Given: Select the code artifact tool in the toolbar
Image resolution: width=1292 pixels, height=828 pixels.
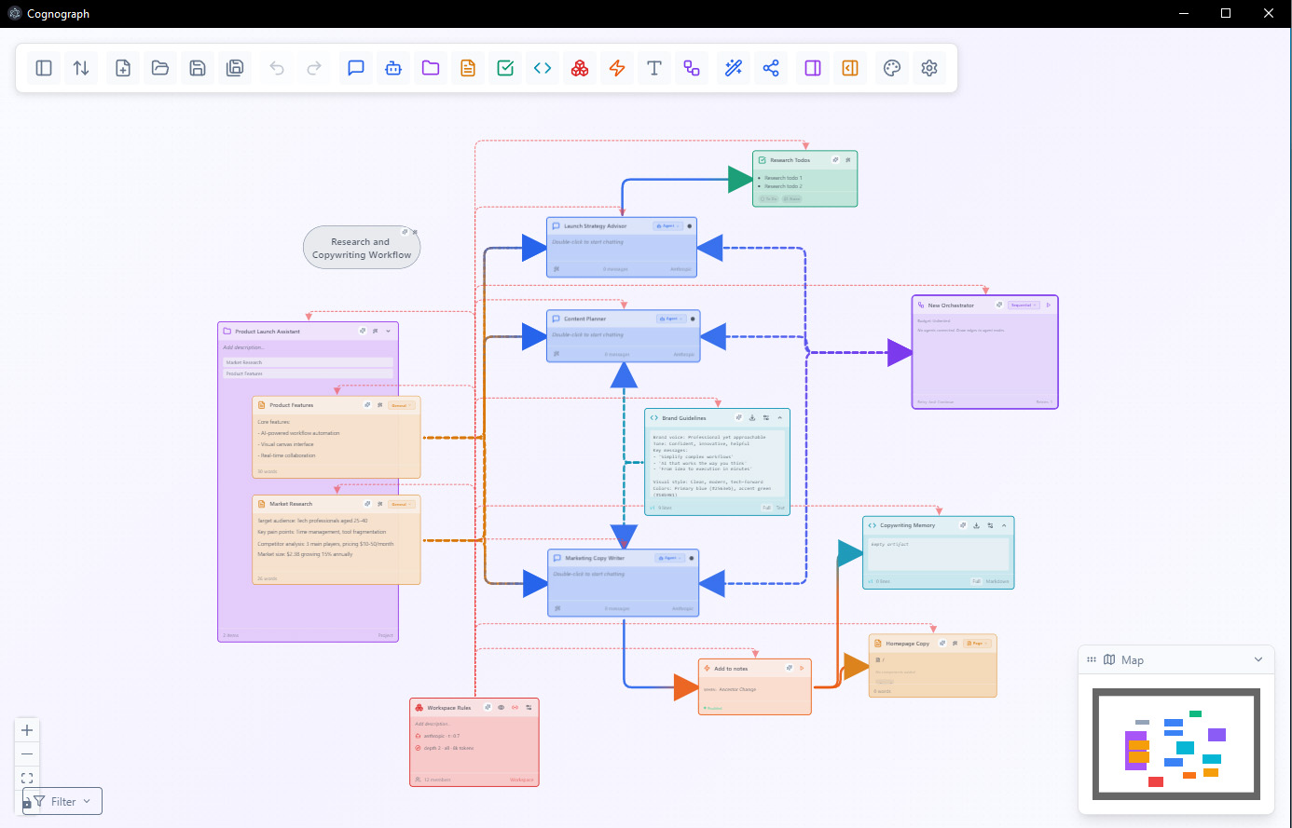Looking at the screenshot, I should 542,67.
